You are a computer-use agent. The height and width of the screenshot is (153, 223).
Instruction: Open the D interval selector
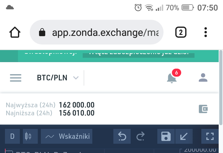[12, 136]
